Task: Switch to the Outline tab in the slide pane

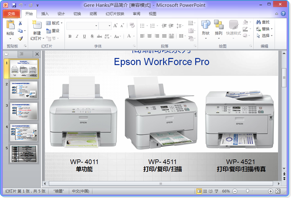Action: pyautogui.click(x=21, y=54)
